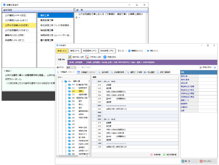Click the building icon in the toolbar
This screenshot has height=165, width=219.
(70, 57)
